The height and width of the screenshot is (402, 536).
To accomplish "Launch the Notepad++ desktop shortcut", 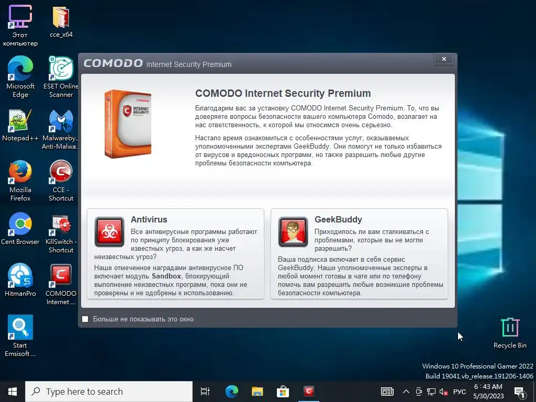I will pos(20,125).
